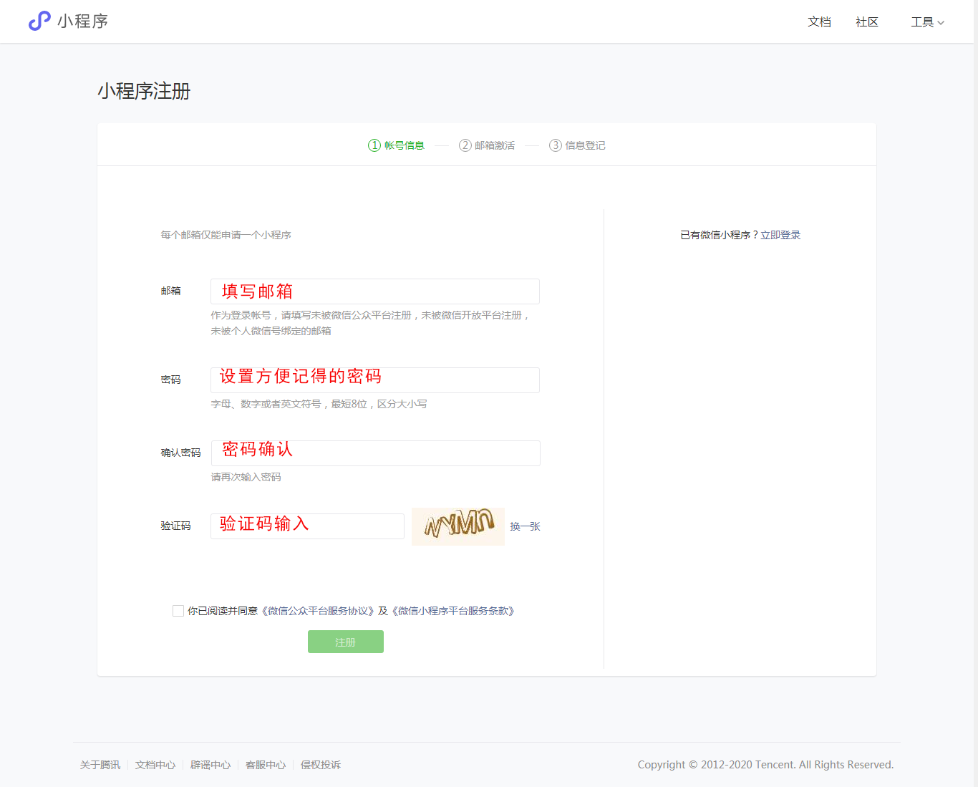
Task: Click step 1 帐号信息 indicator
Action: click(x=396, y=145)
